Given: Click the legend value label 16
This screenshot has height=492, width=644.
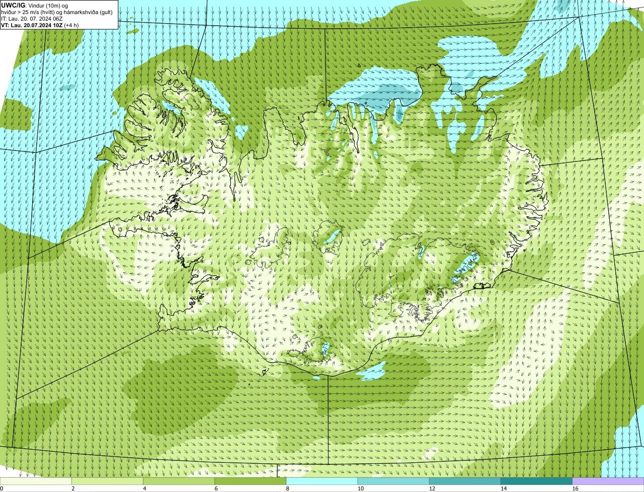Looking at the screenshot, I should pos(575,488).
